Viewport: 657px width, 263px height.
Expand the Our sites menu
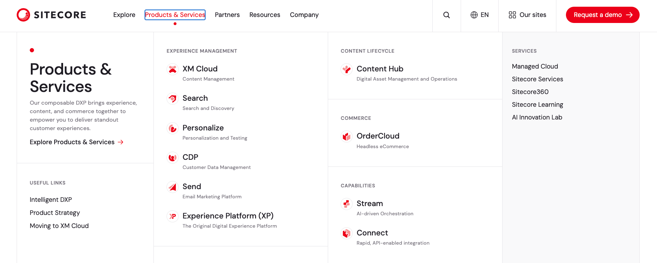[527, 15]
